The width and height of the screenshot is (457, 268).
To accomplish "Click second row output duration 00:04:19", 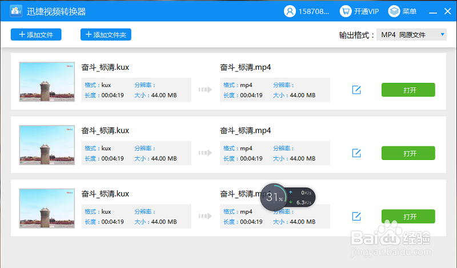I will (251, 159).
